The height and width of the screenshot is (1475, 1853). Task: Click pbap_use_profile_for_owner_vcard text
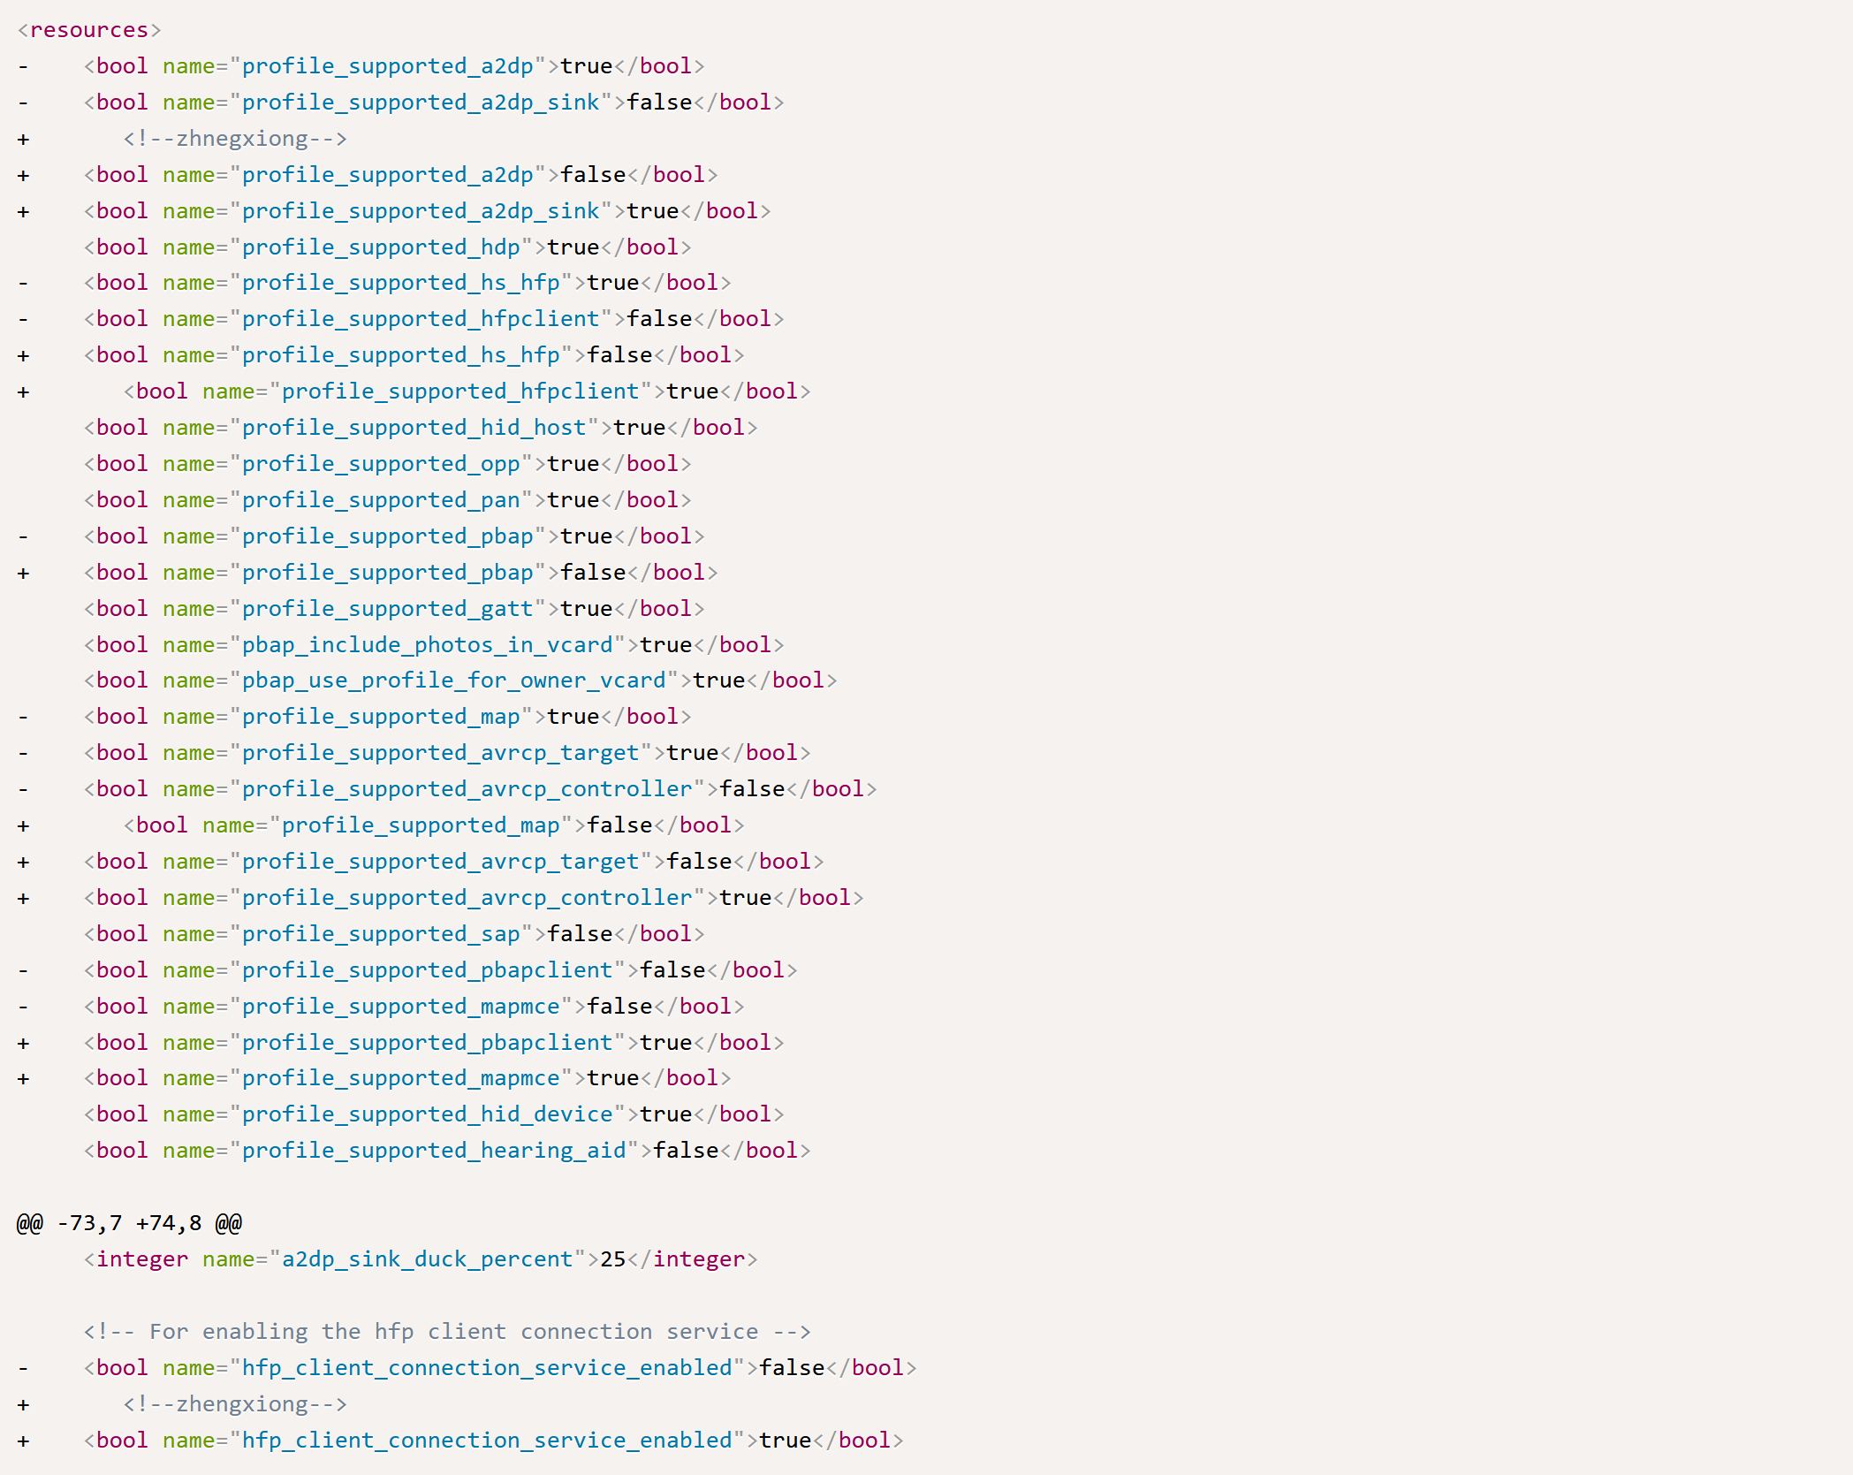coord(453,680)
